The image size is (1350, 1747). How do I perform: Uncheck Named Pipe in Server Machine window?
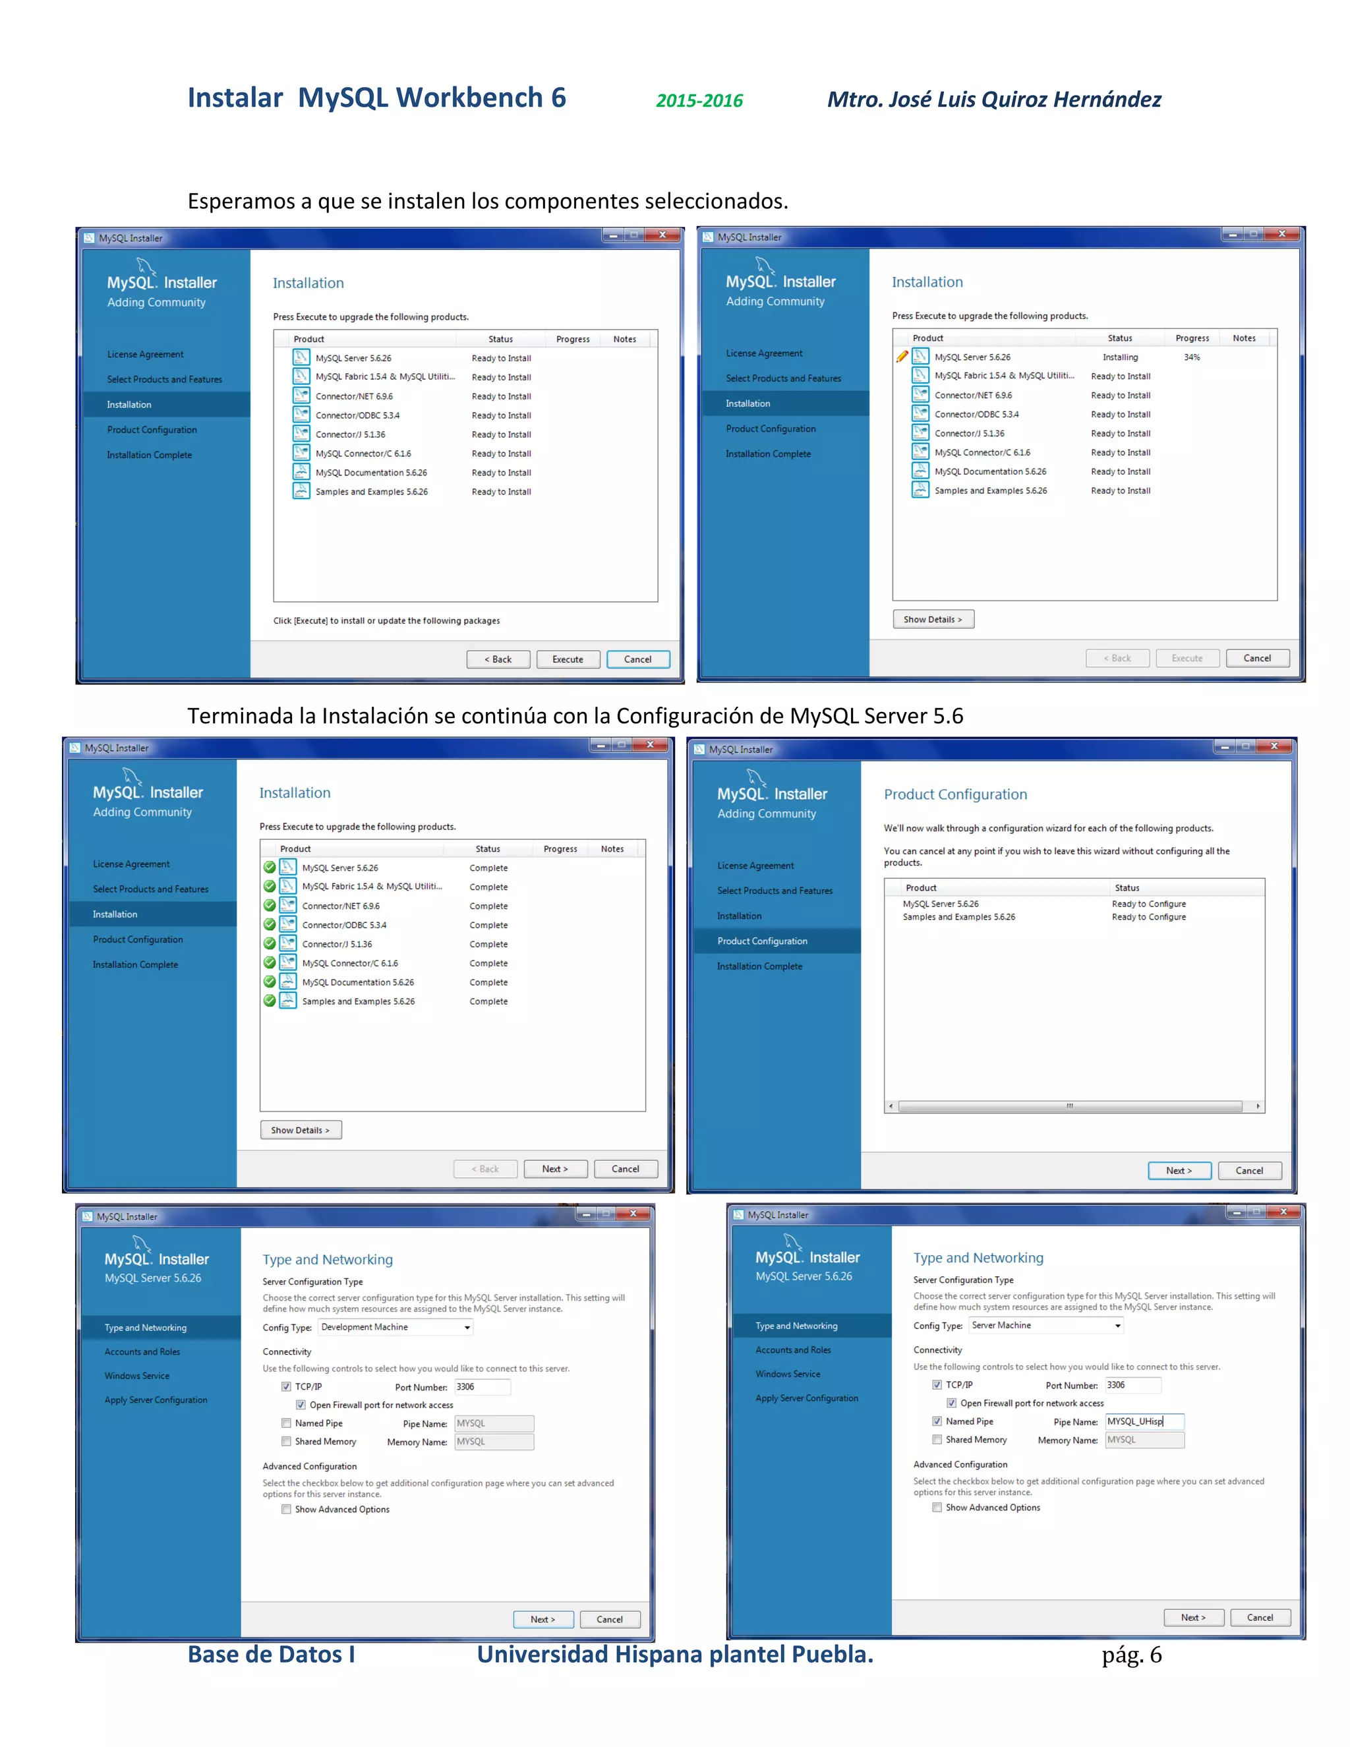tap(937, 1422)
